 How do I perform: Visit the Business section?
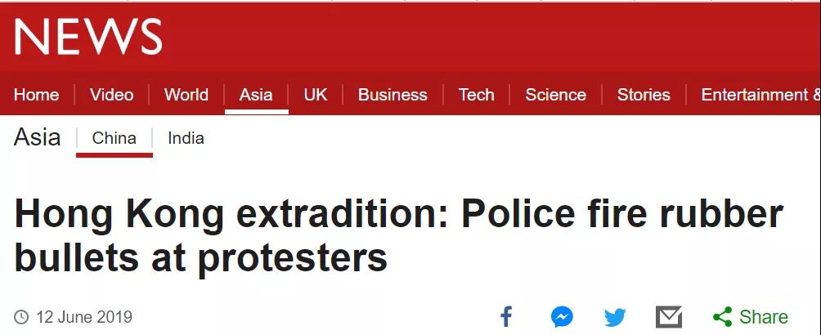(393, 95)
